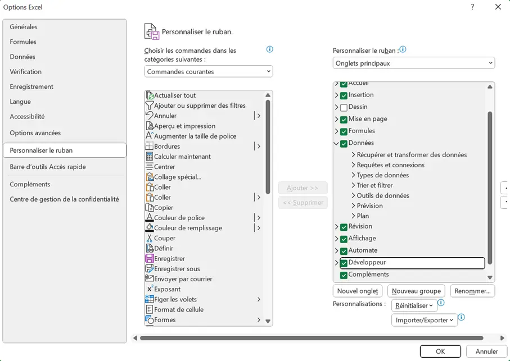Click info icon next to Réinitialiser
510x361 pixels.
point(441,303)
